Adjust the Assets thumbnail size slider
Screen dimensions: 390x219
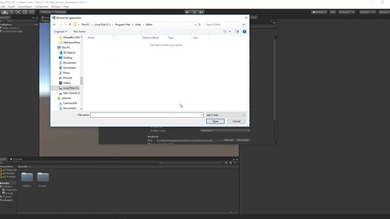230,212
